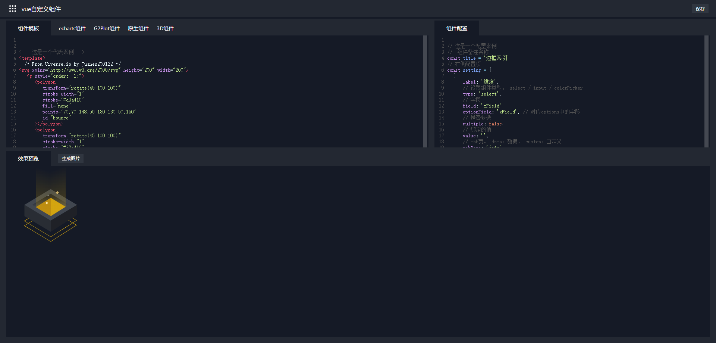Click the config editor's vertical scrollbar
716x343 pixels.
pyautogui.click(x=706, y=91)
